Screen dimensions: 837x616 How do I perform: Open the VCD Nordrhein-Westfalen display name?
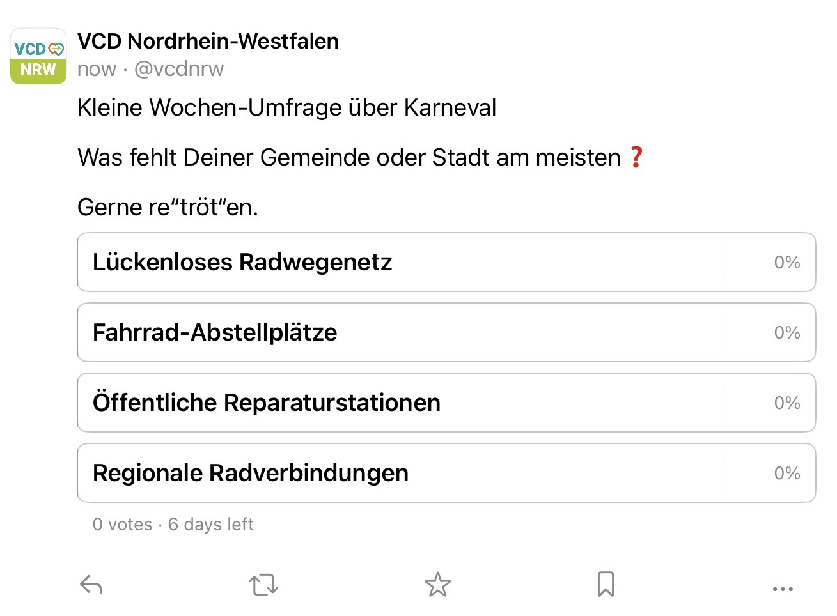click(208, 41)
